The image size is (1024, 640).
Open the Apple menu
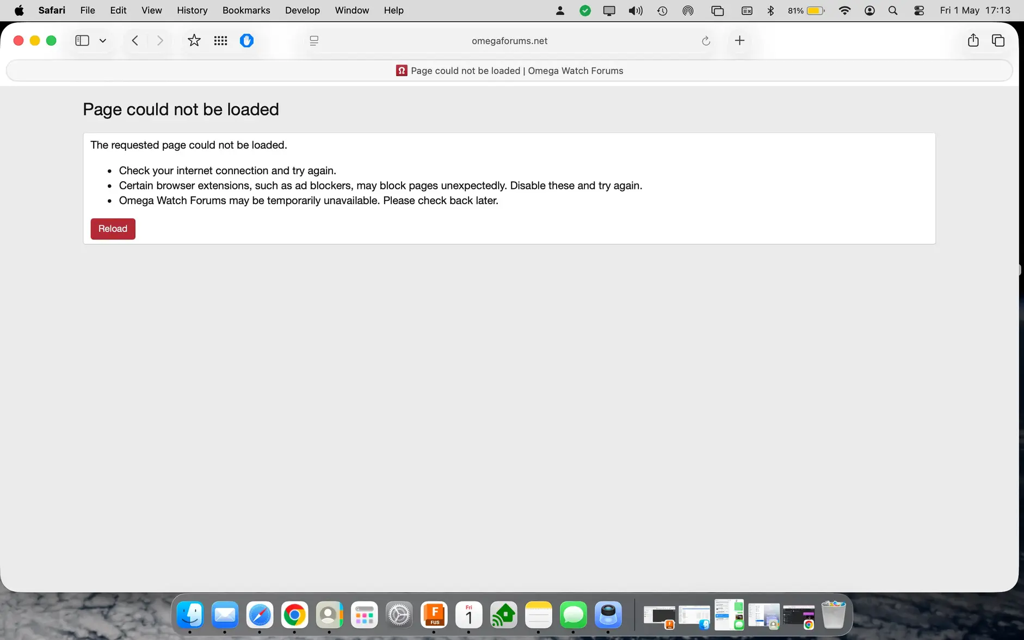coord(19,10)
